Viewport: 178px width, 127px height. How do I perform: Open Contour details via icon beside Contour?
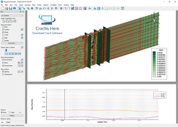click(22, 29)
